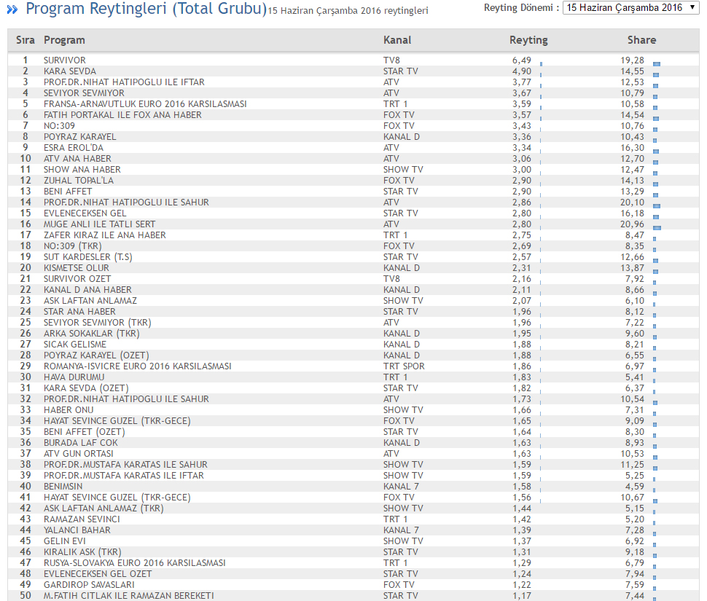This screenshot has width=707, height=601.
Task: Click the share value 20,96
Action: (x=632, y=224)
